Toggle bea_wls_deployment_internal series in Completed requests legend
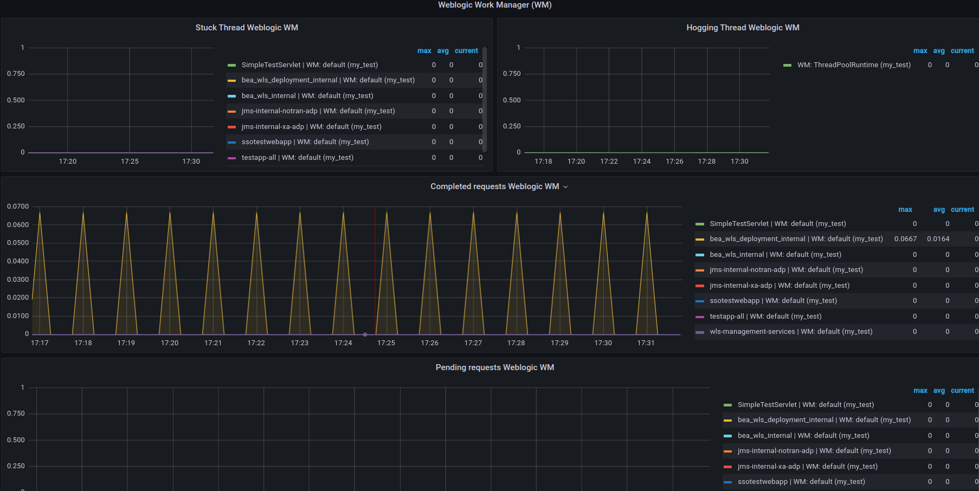The width and height of the screenshot is (979, 491). click(x=796, y=239)
